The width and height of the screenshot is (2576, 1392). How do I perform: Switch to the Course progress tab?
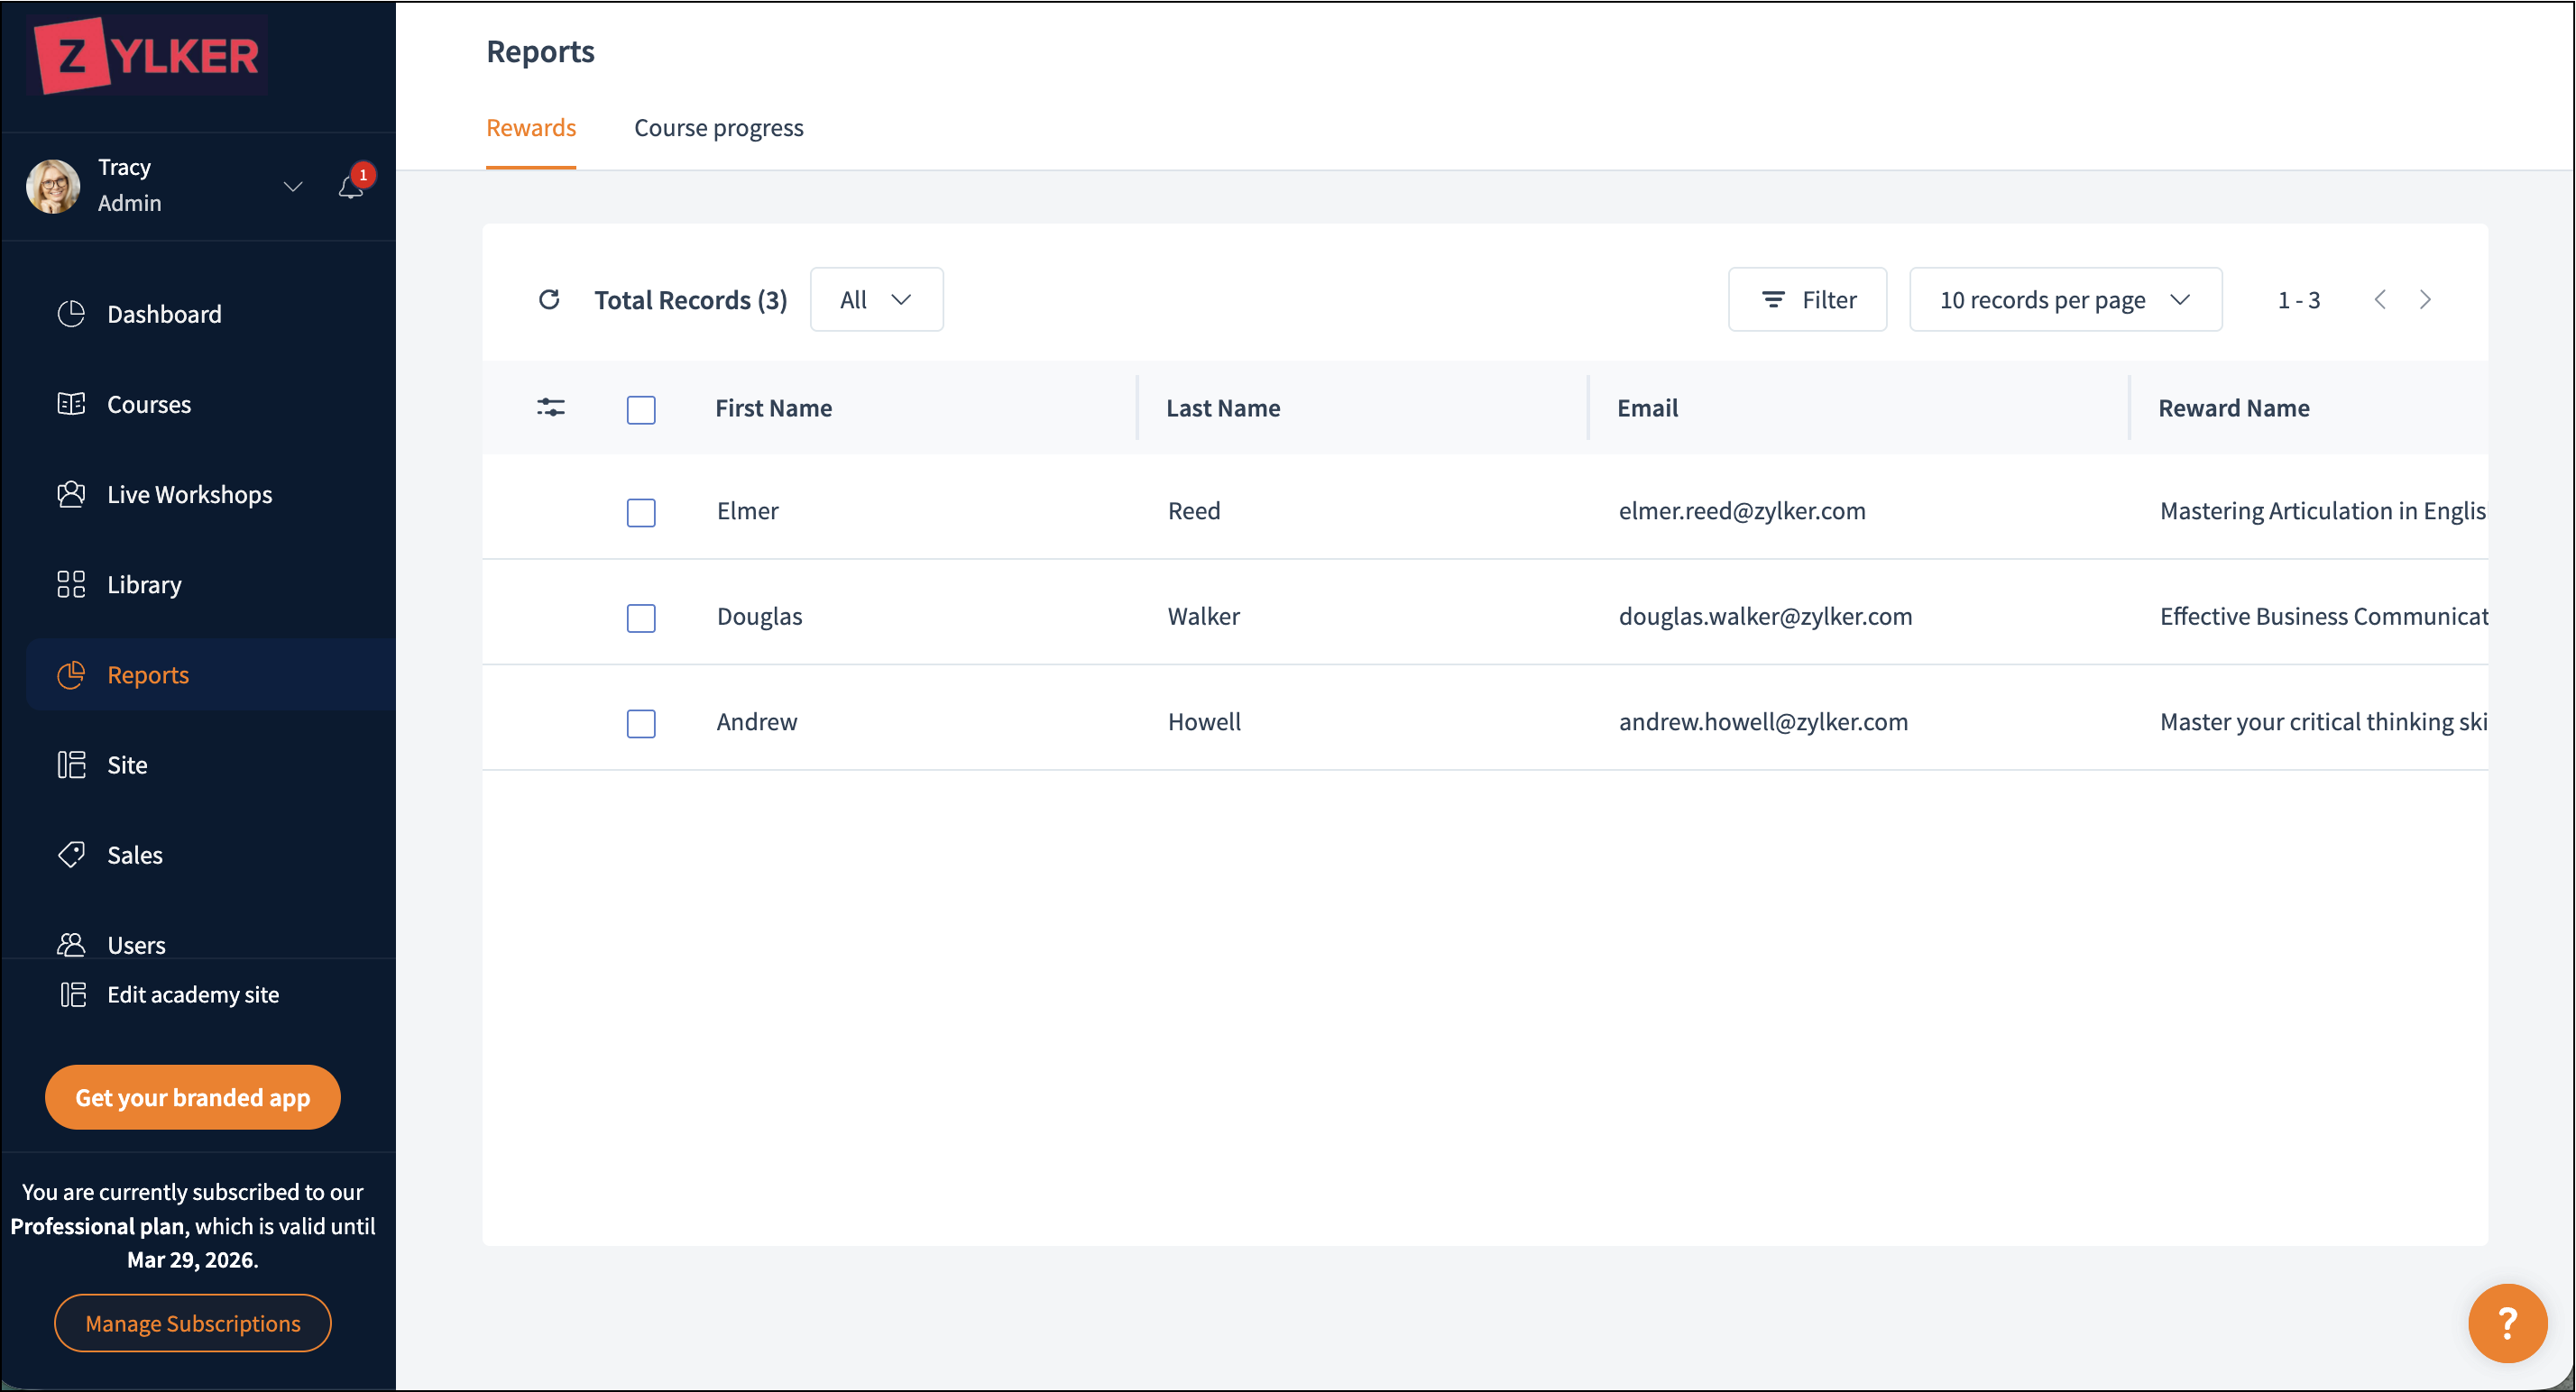(718, 128)
